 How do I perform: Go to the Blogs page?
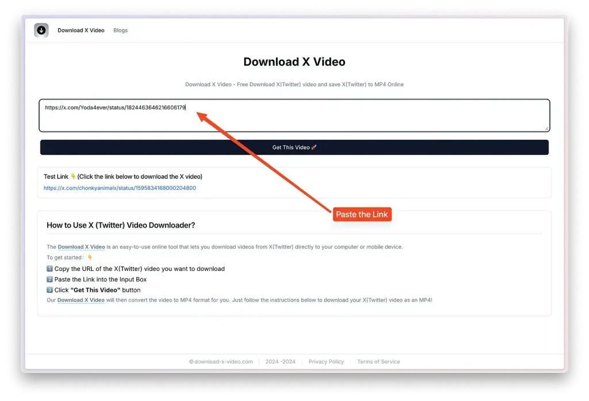click(120, 30)
